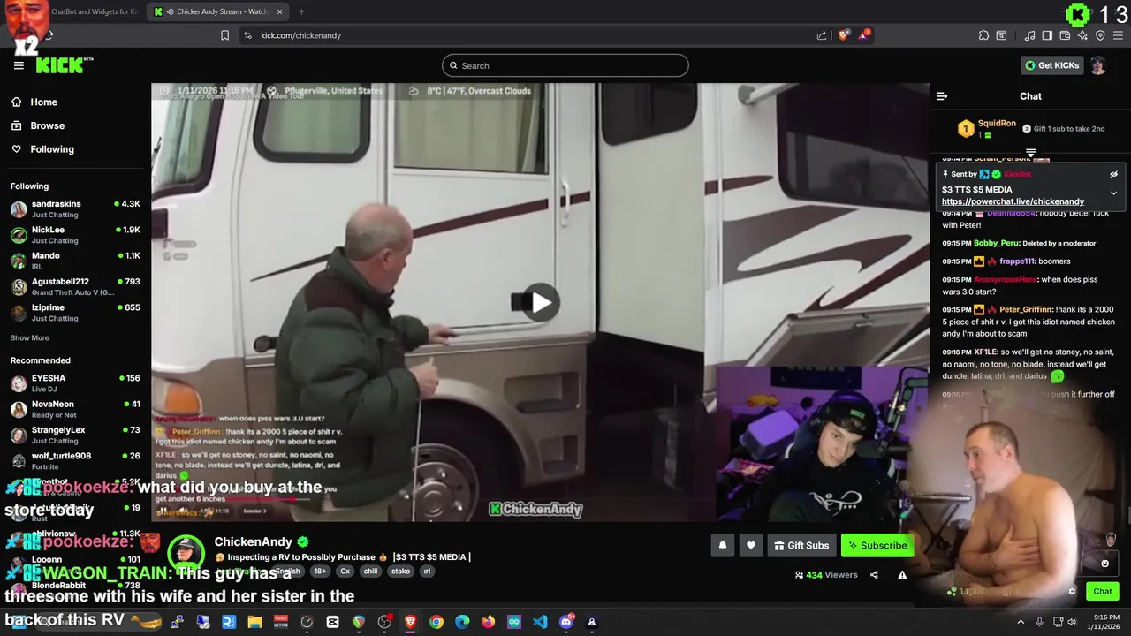The image size is (1131, 636).
Task: Open Browse in the sidebar
Action: pos(39,125)
